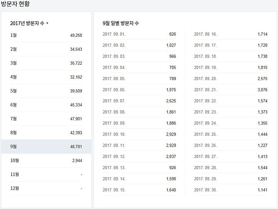Click the 2017. 09. 10. daily visitor row
278x209 pixels.
point(139,134)
